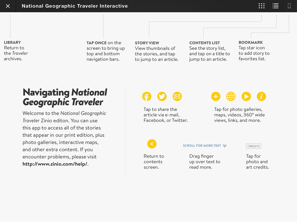Open the zinio.com/help link
Screen dimensions: 297x222
[x=55, y=164]
